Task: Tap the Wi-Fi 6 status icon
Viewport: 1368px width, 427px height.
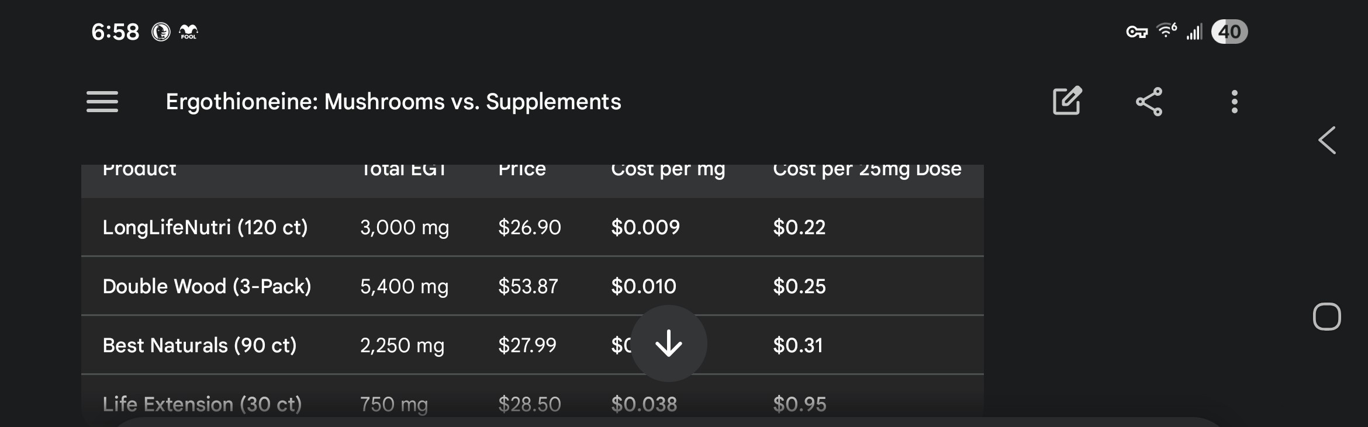Action: pyautogui.click(x=1167, y=30)
